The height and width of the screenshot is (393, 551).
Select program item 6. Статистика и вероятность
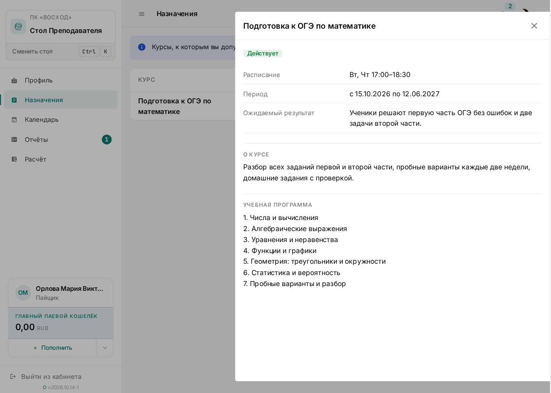point(292,273)
